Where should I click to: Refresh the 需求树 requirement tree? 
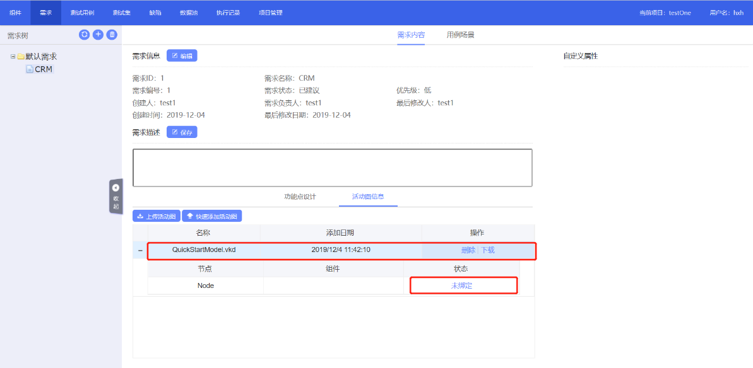[x=84, y=35]
